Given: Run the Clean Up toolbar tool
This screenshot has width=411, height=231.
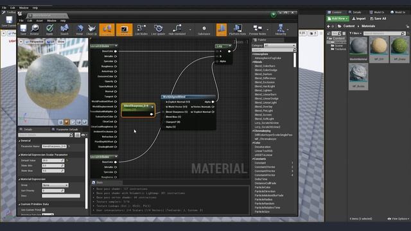Looking at the screenshot, I should coord(91,30).
